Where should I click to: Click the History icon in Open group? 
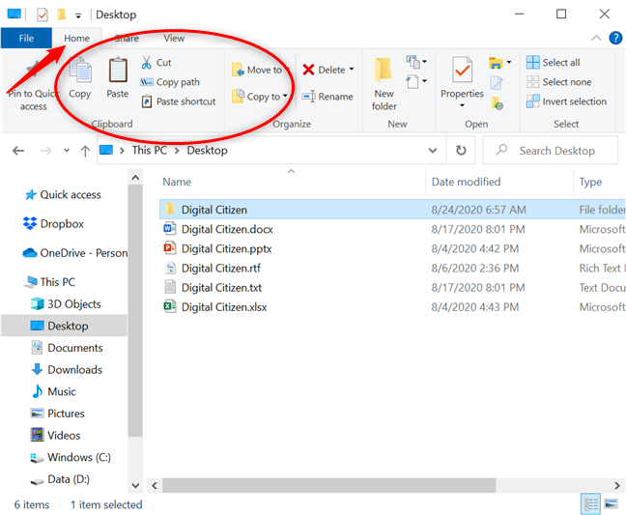click(497, 103)
